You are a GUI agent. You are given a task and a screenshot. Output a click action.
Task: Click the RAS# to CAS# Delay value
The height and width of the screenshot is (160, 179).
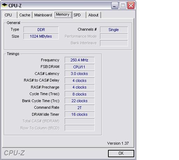point(79,81)
